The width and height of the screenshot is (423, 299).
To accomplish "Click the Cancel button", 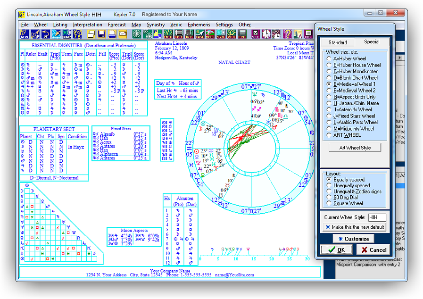I will pyautogui.click(x=373, y=250).
